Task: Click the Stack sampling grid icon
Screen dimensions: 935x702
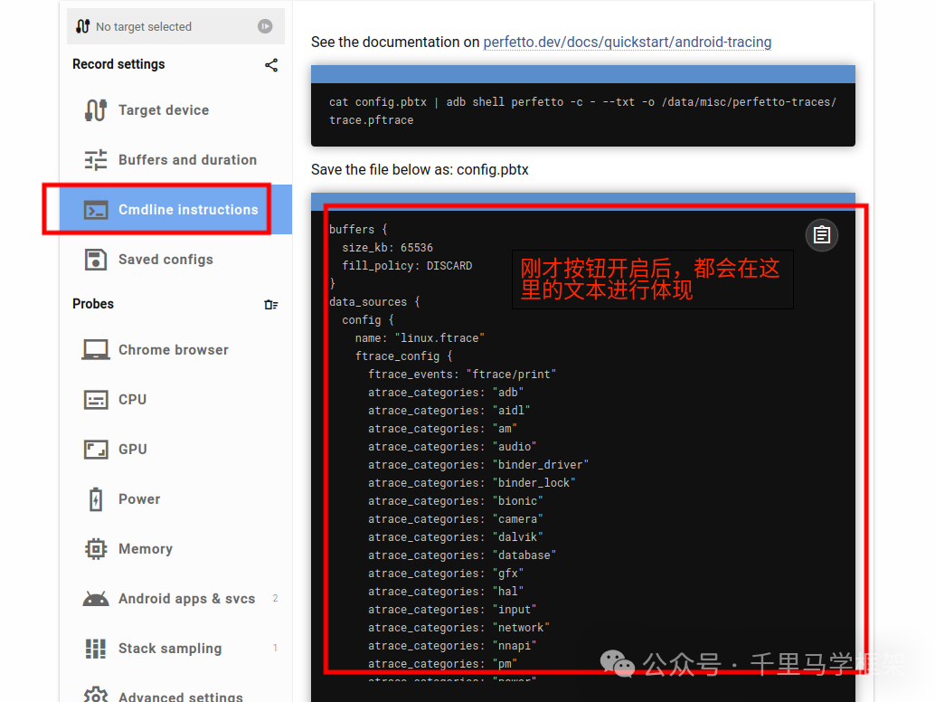Action: pyautogui.click(x=96, y=649)
